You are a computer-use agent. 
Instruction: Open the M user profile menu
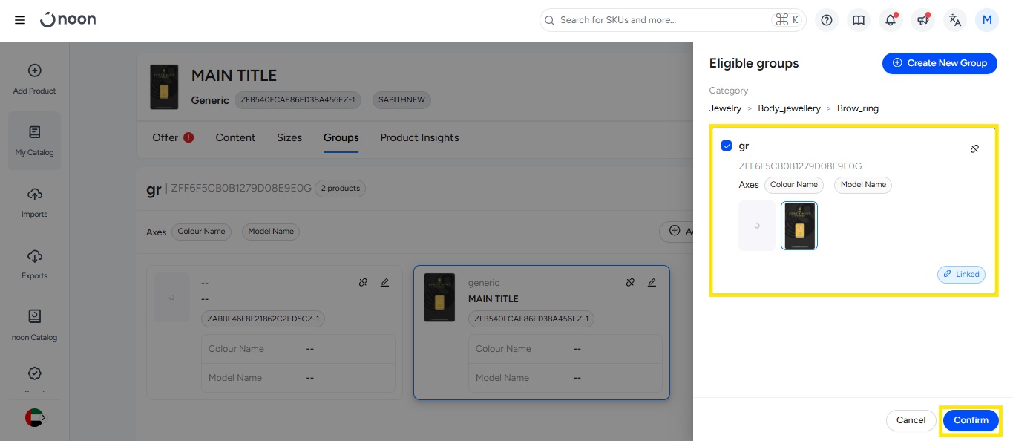pyautogui.click(x=986, y=20)
